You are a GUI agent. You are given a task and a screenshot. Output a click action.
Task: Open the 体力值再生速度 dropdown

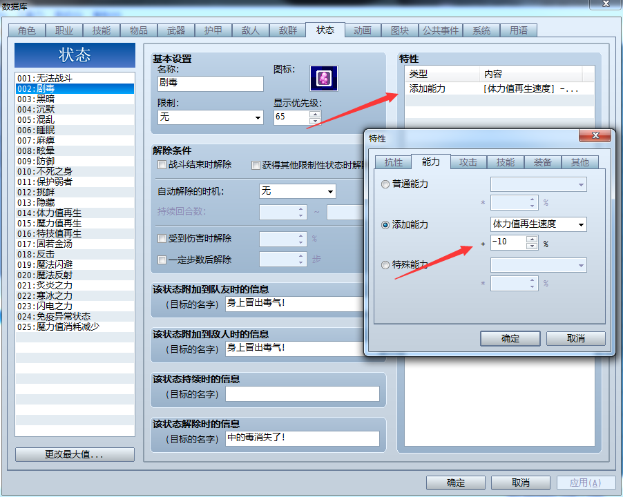tap(538, 224)
